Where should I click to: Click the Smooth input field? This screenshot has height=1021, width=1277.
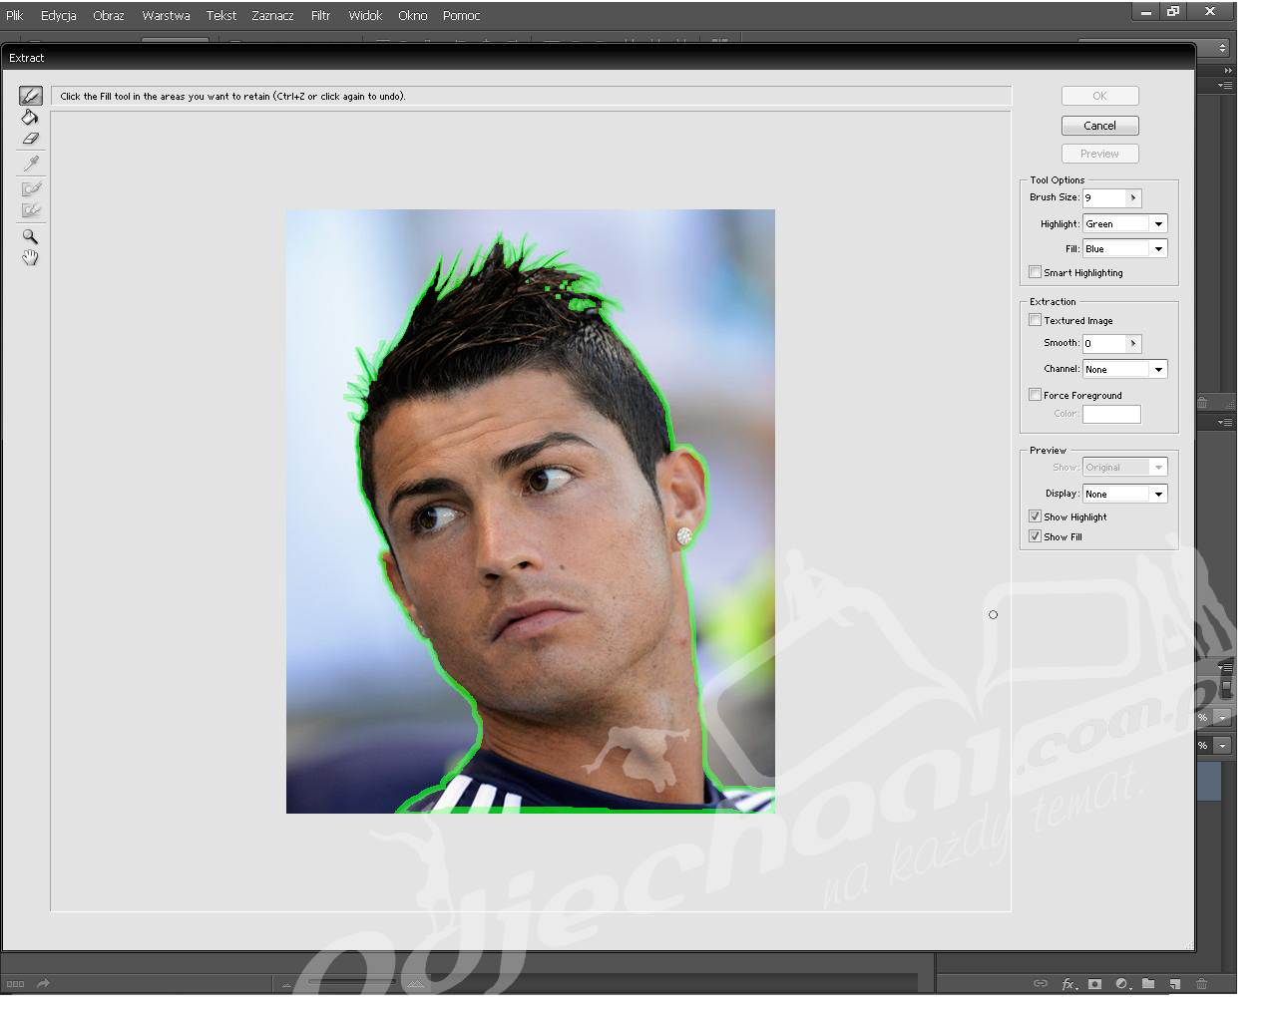1104,344
